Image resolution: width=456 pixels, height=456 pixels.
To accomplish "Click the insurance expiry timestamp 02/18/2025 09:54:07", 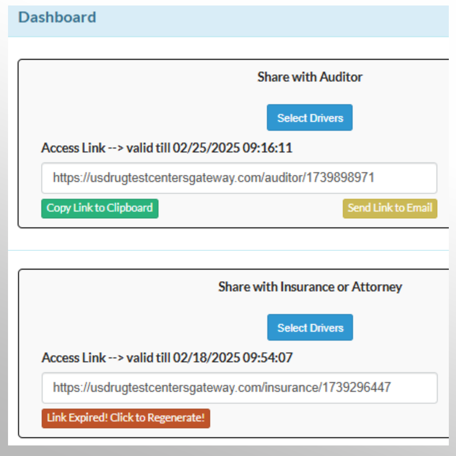I will (x=233, y=358).
